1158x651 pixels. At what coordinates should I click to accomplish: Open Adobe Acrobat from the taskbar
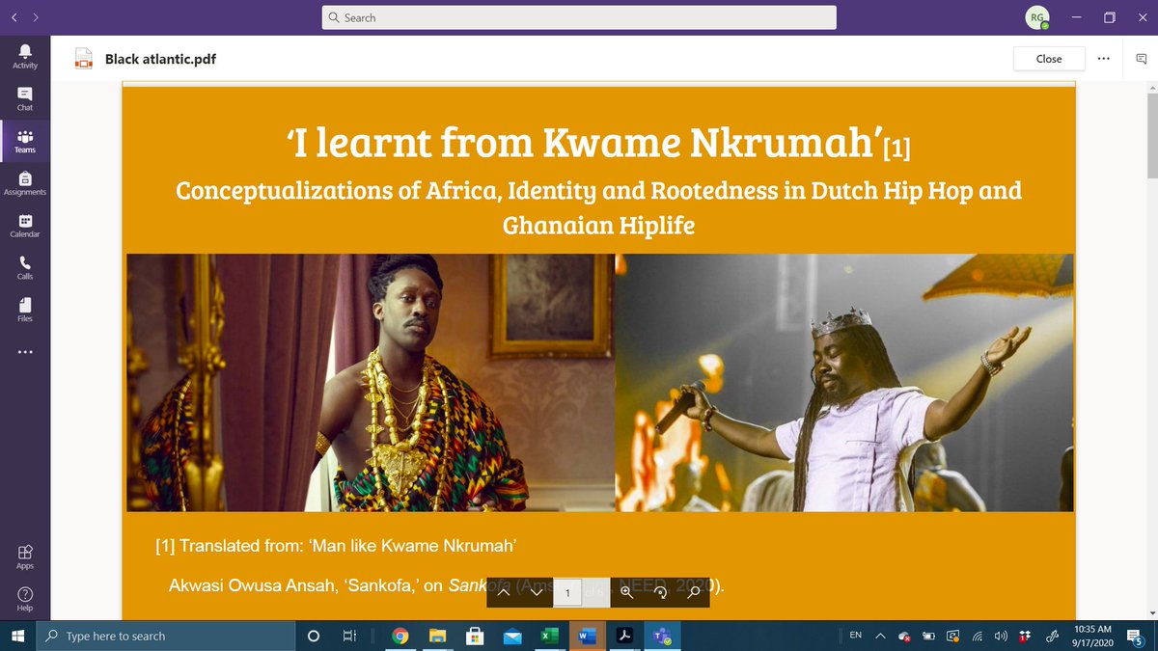pos(624,636)
